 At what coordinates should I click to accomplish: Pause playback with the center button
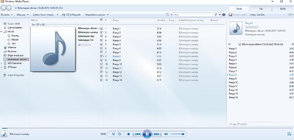(147, 134)
